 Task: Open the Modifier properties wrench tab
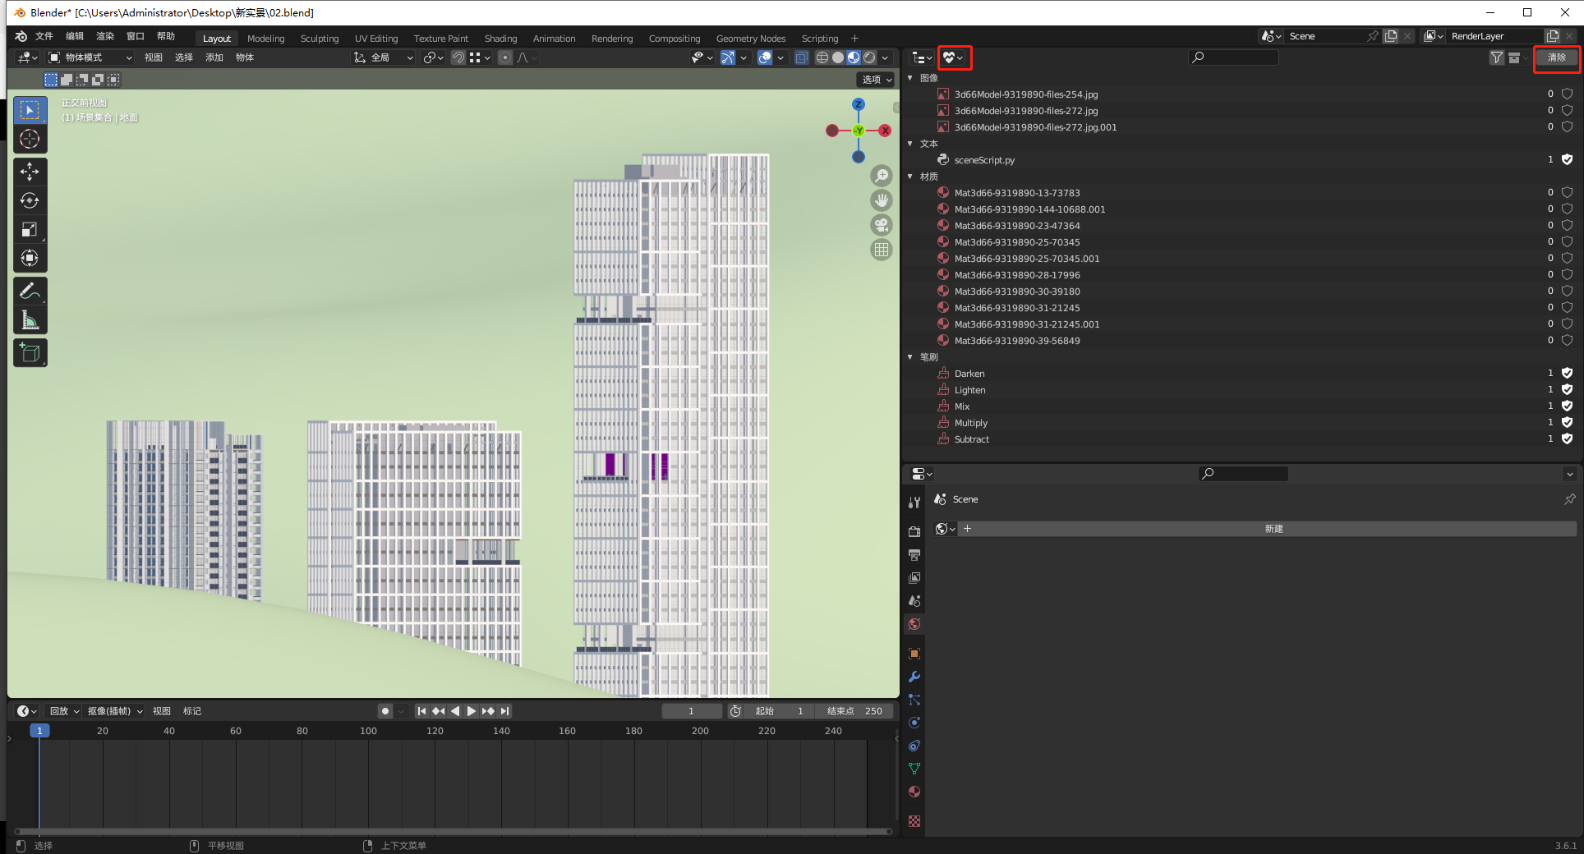coord(914,677)
